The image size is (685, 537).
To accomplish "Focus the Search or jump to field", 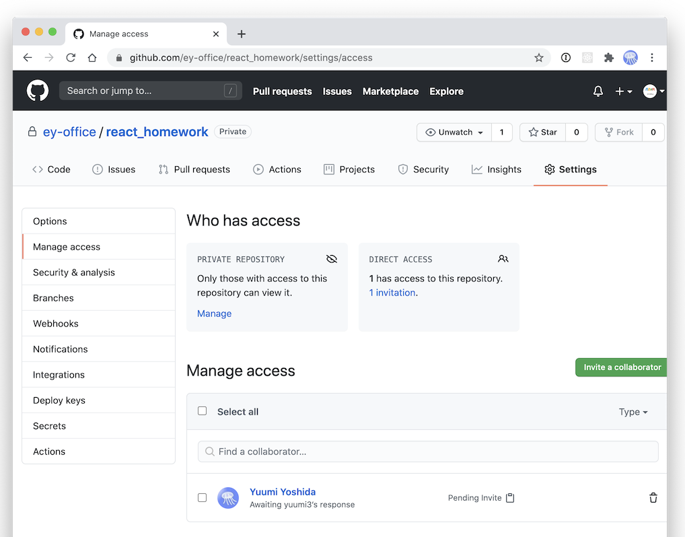I will point(150,90).
